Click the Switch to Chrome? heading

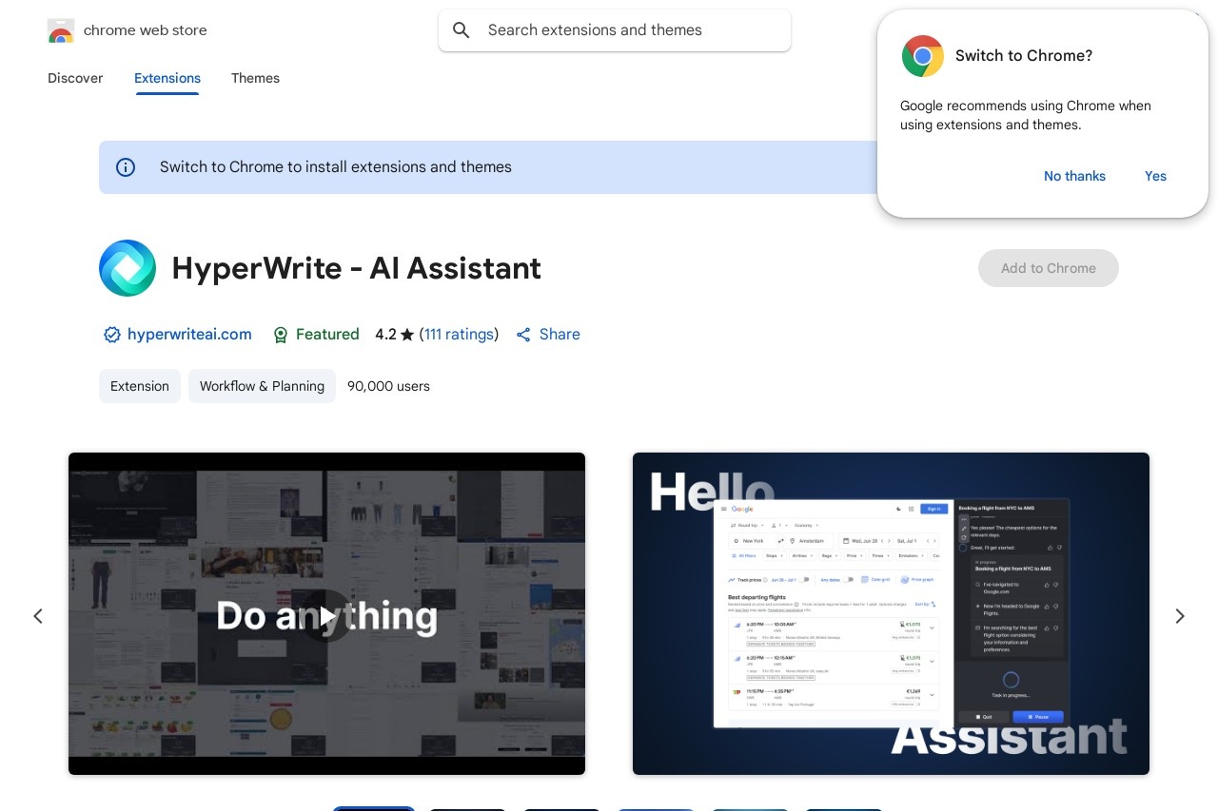pos(1024,55)
